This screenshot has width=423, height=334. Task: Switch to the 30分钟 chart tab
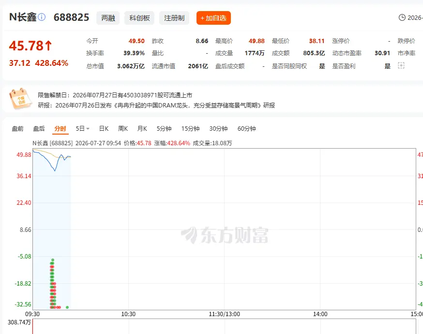[x=218, y=129]
